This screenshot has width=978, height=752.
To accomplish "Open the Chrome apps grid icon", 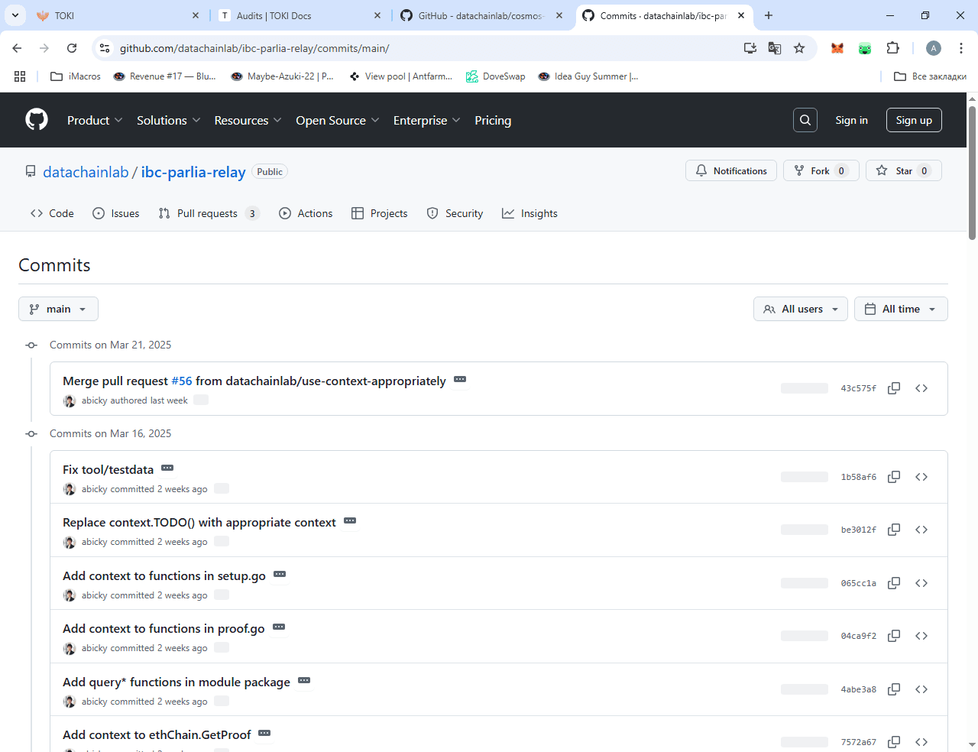I will [20, 76].
